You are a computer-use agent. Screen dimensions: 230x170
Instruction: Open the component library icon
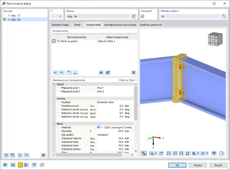101,72
